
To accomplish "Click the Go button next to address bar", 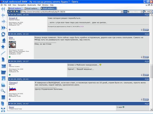I will click(125, 12).
